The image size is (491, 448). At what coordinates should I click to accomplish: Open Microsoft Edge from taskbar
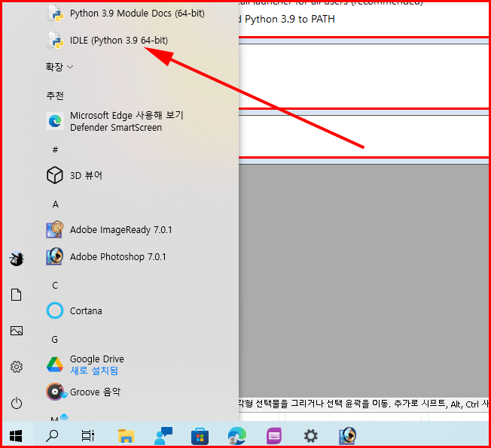coord(237,435)
